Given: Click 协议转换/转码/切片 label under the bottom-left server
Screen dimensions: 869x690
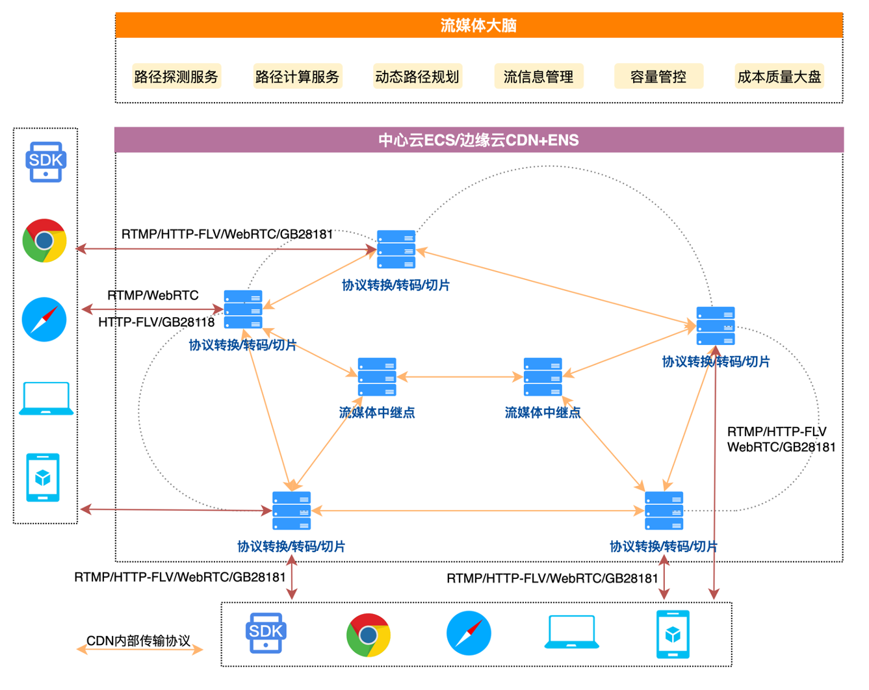Looking at the screenshot, I should (x=291, y=546).
